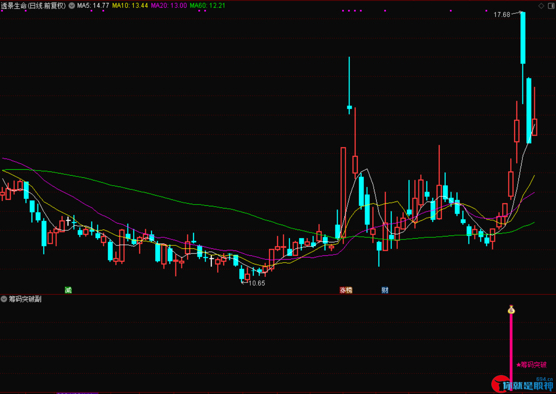This screenshot has width=556, height=394.
Task: Open the 涨榜 event marker
Action: (x=346, y=290)
